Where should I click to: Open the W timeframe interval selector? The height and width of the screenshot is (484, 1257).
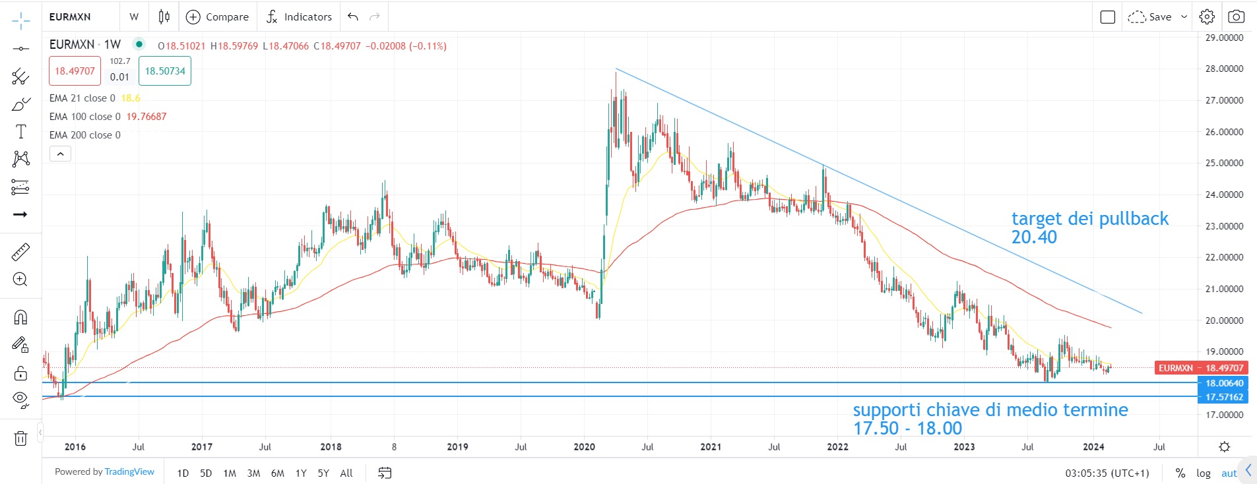coord(134,16)
